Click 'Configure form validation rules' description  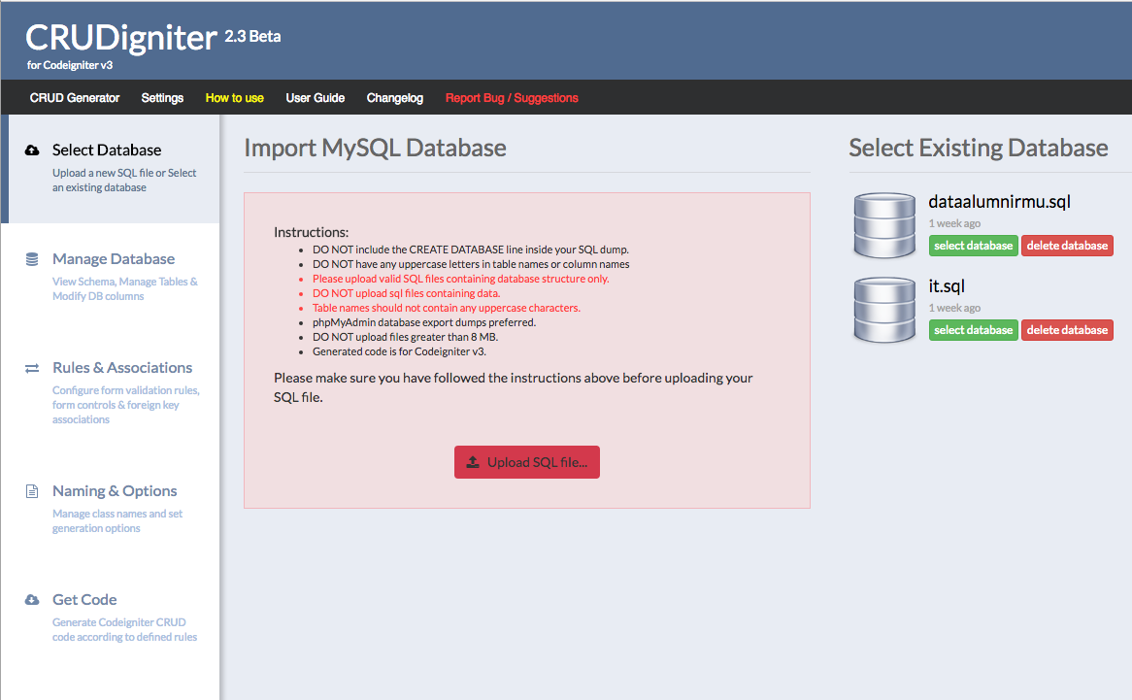pyautogui.click(x=125, y=405)
